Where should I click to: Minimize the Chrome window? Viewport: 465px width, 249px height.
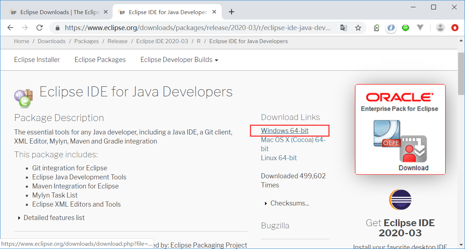(413, 7)
